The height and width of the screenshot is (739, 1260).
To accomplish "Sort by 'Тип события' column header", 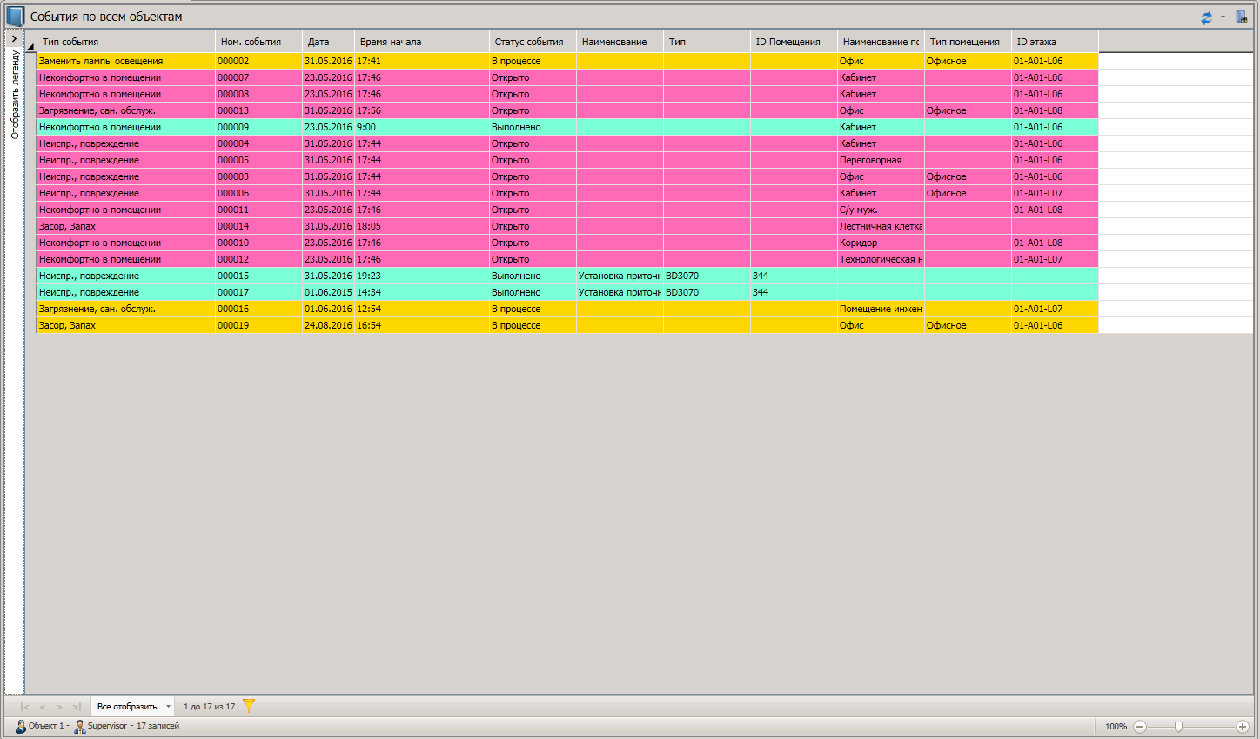I will pos(126,42).
